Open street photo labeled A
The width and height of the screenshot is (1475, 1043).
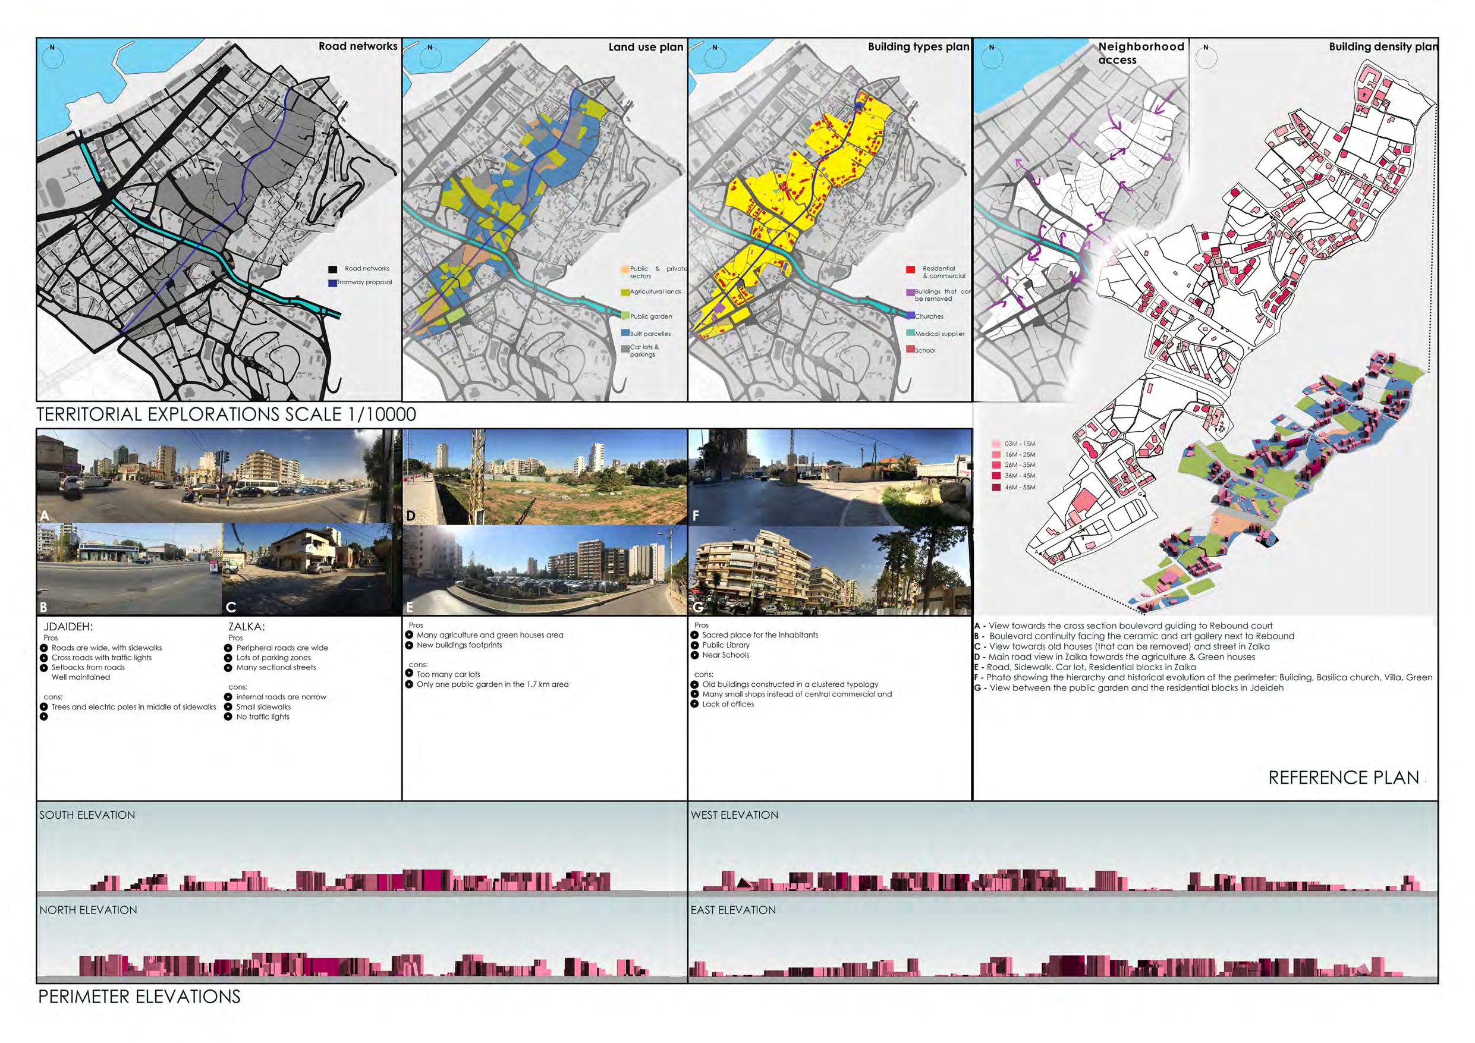(212, 476)
